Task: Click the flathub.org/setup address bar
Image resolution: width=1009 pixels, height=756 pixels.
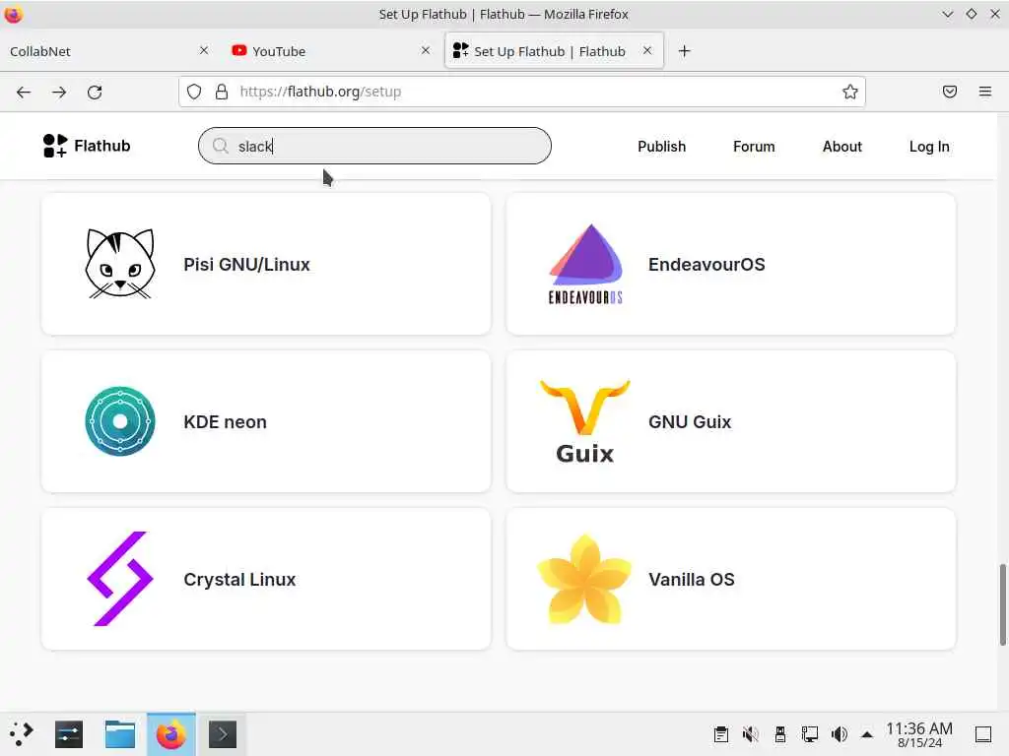Action: coord(522,92)
